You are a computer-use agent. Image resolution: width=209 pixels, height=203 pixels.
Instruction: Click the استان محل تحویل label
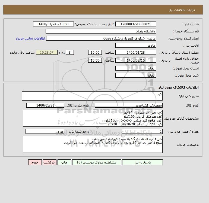[186, 68]
